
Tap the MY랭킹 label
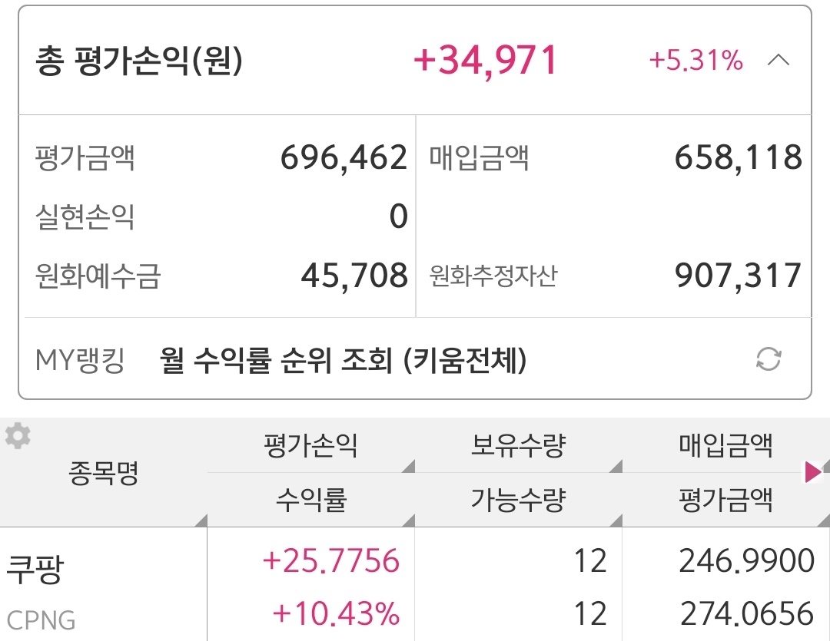tap(80, 360)
